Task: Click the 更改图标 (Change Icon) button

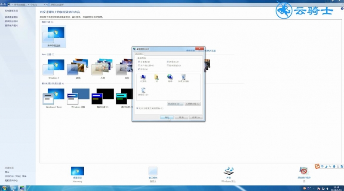Action: click(x=175, y=104)
